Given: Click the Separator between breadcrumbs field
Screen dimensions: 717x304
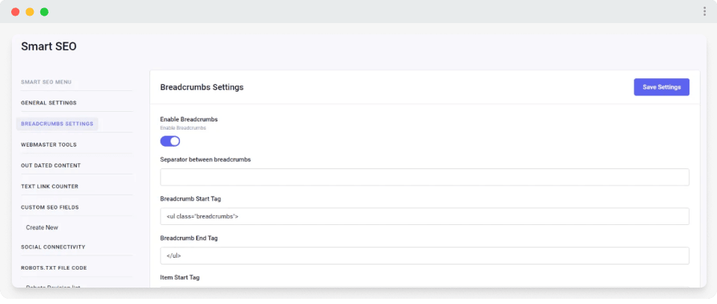Looking at the screenshot, I should point(424,177).
